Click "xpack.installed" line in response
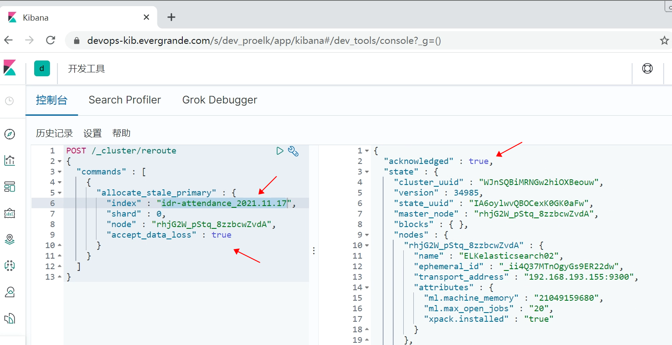Viewport: 672px width, 345px height. tap(489, 319)
